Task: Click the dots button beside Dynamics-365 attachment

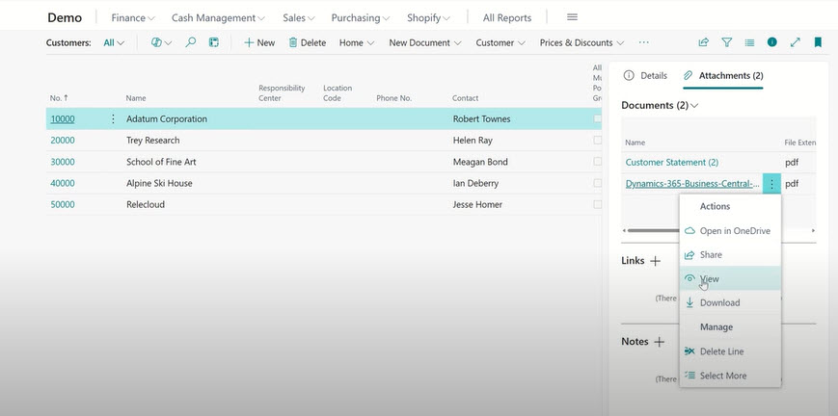Action: pos(771,184)
